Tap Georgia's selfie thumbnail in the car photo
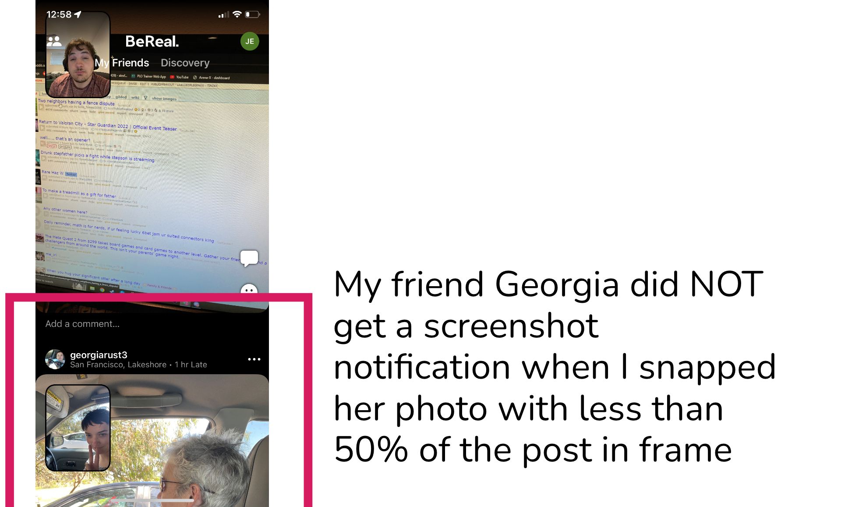This screenshot has width=841, height=507. (x=78, y=428)
